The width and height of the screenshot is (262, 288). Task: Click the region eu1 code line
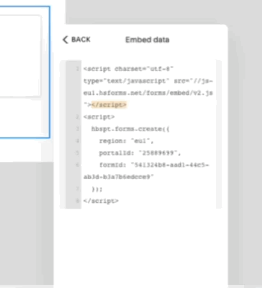(126, 141)
